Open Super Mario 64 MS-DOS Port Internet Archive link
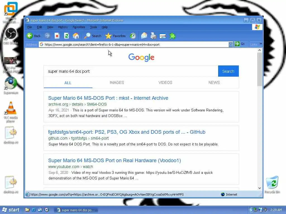 108,98
